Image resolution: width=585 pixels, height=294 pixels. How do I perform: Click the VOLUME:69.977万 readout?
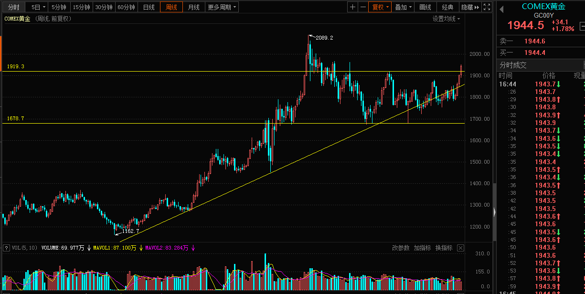(63, 248)
